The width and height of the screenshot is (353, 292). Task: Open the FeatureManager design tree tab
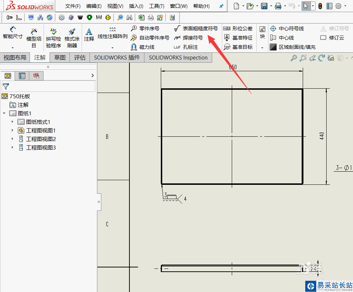[8, 76]
